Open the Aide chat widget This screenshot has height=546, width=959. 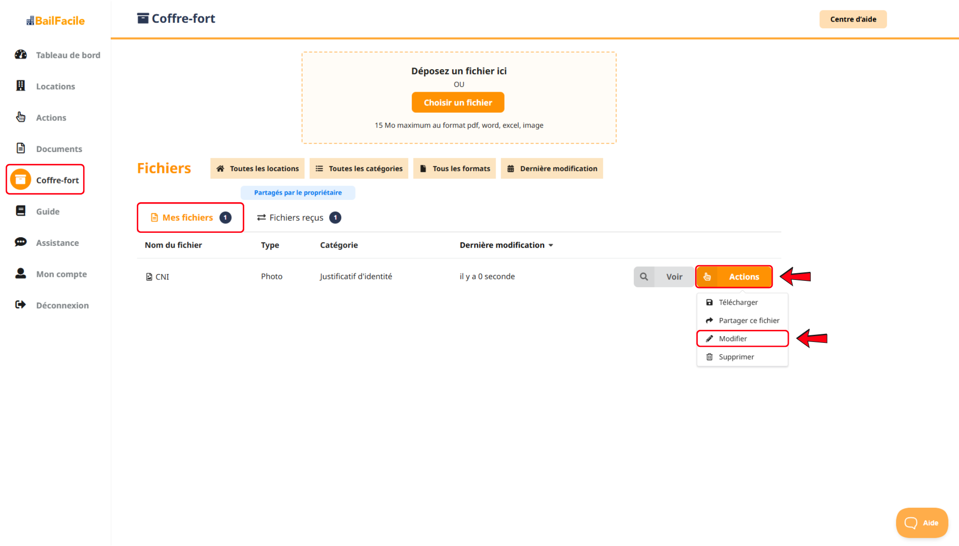pos(922,523)
